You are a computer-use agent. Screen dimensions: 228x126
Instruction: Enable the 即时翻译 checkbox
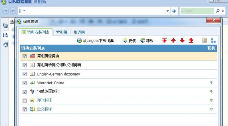click(x=25, y=101)
